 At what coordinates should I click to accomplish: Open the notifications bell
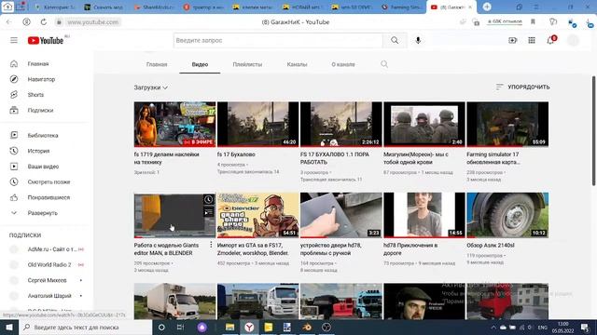coord(550,40)
